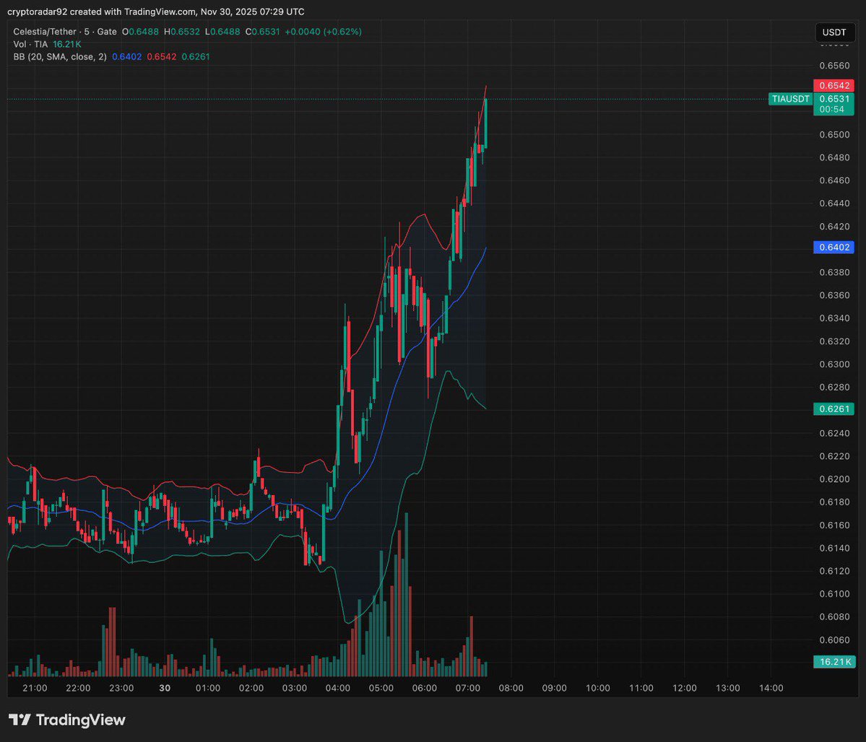Click the 00:54 candle countdown timer
The height and width of the screenshot is (742, 866).
pyautogui.click(x=833, y=109)
